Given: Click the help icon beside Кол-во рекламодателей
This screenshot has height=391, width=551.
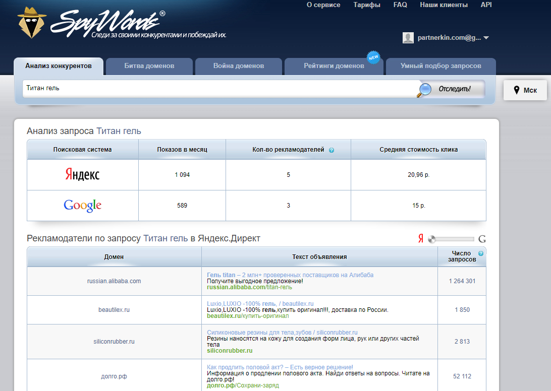Looking at the screenshot, I should pos(332,150).
